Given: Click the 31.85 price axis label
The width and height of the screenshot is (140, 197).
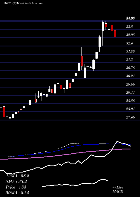Looking at the screenshot, I should click(130, 52).
